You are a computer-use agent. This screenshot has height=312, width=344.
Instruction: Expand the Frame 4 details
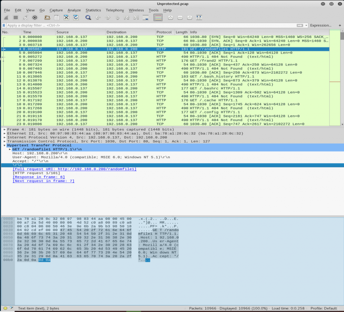[x=4, y=129]
